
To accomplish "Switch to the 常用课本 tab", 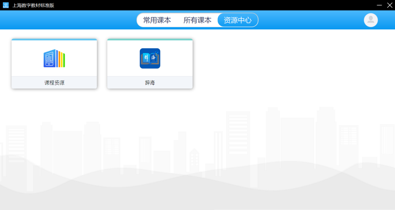I will [157, 20].
